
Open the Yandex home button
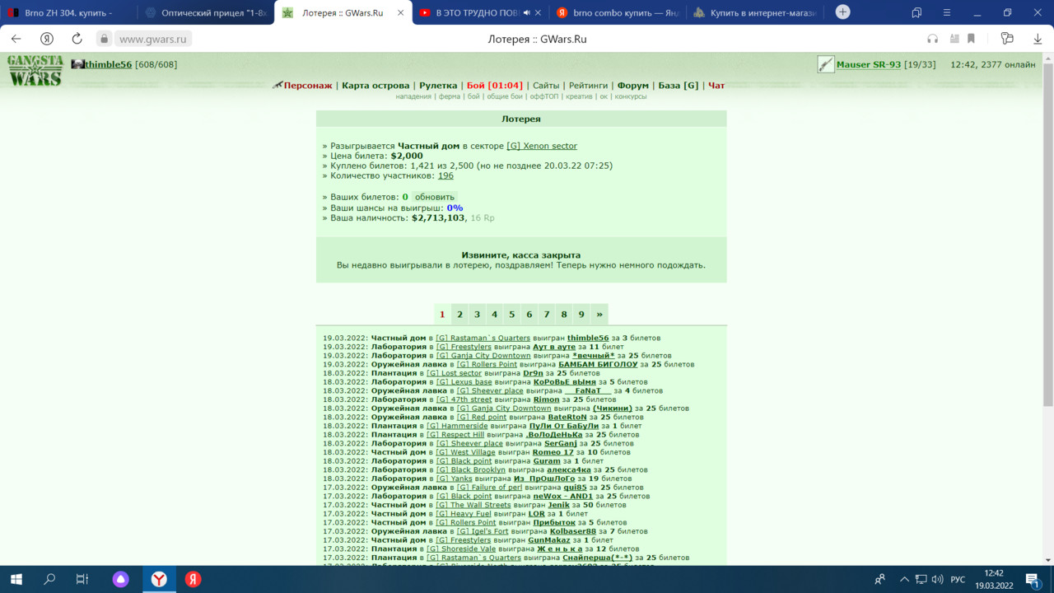tap(47, 39)
